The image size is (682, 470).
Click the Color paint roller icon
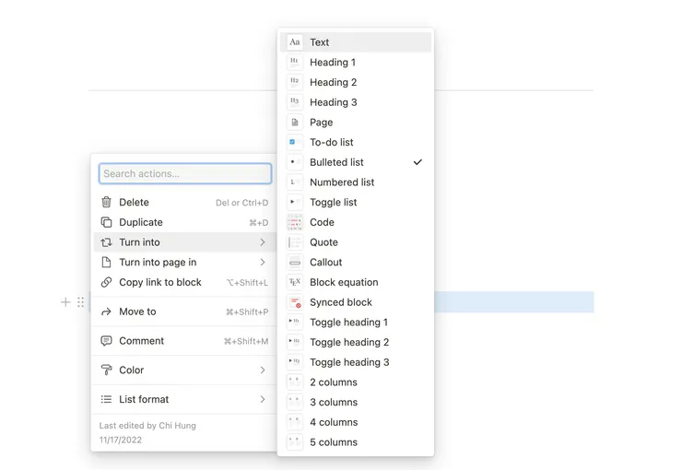coord(106,370)
